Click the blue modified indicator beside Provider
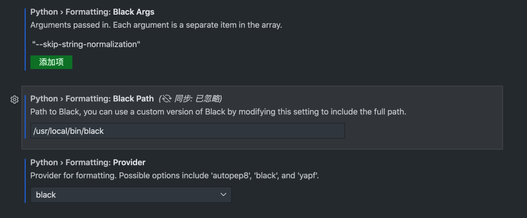Screen dimensions: 527x218 pyautogui.click(x=25, y=180)
